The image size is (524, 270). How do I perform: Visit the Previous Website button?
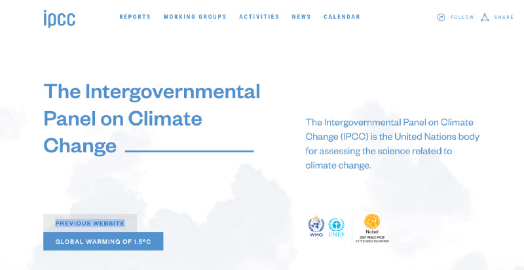point(90,223)
